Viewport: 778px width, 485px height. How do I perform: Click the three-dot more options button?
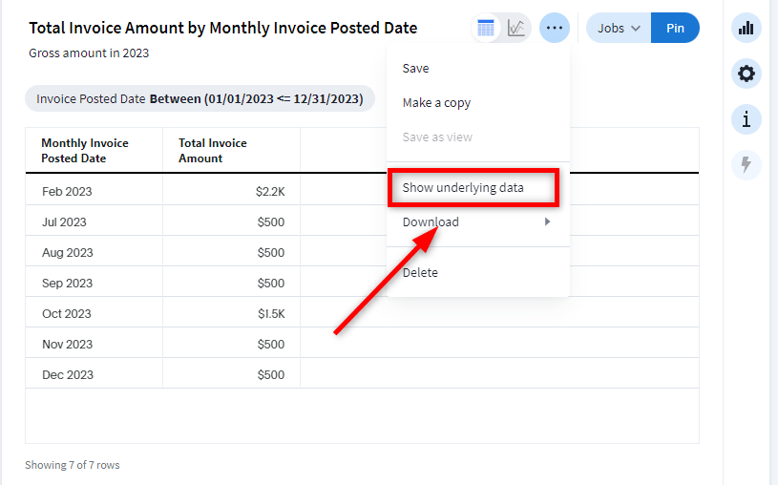[555, 29]
